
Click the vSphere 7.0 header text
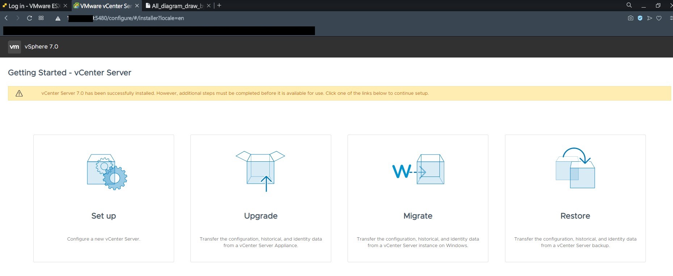[x=41, y=47]
